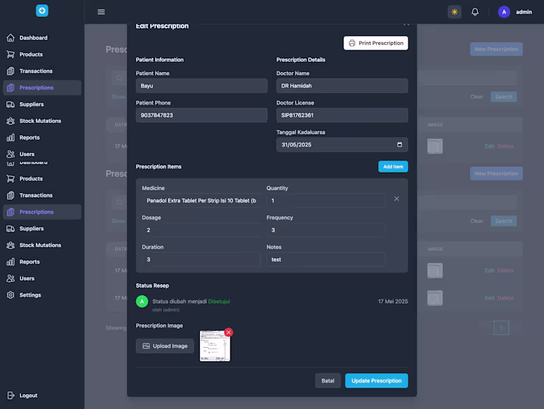Click Doctor License field SIP81762361
544x409 pixels.
pyautogui.click(x=342, y=115)
